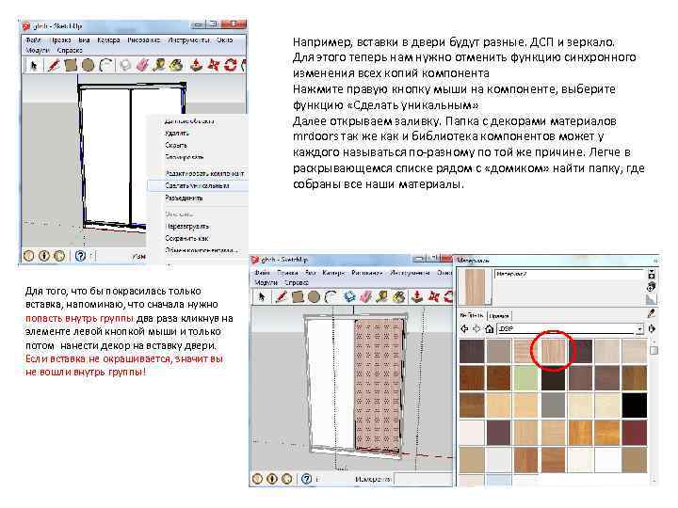Click Make Component icon in window with patterned door
The height and width of the screenshot is (508, 678).
pyautogui.click(x=349, y=297)
